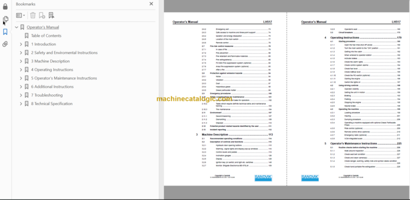Viewport: 410px width, 200px height.
Task: Expand the 3 Machine Description bookmark
Action: pyautogui.click(x=21, y=61)
